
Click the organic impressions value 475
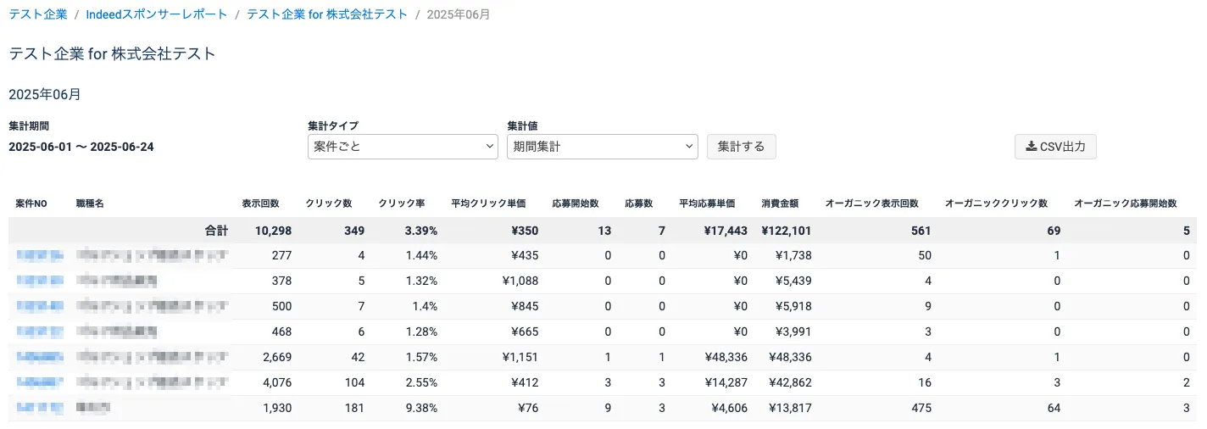(x=921, y=408)
